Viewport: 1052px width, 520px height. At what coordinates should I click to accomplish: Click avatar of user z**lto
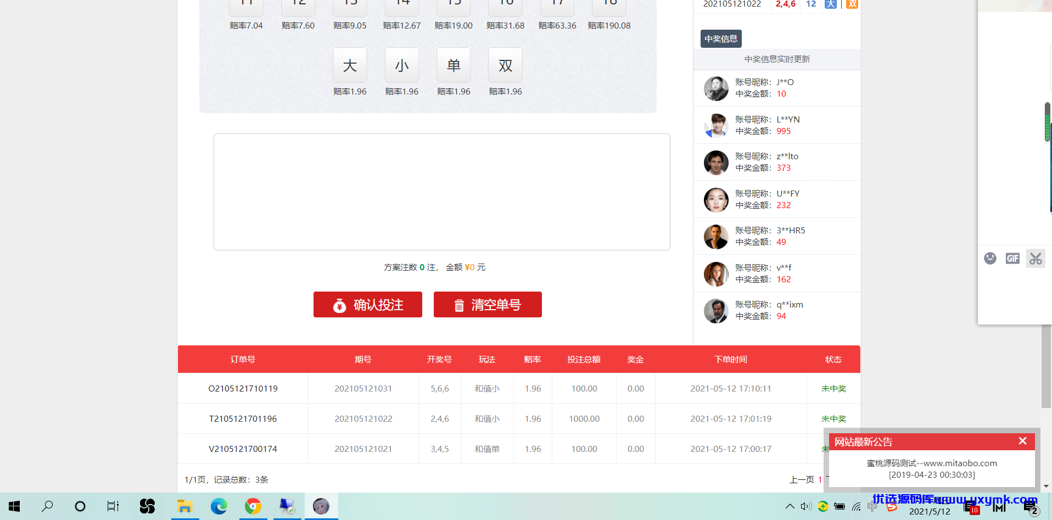coord(716,163)
